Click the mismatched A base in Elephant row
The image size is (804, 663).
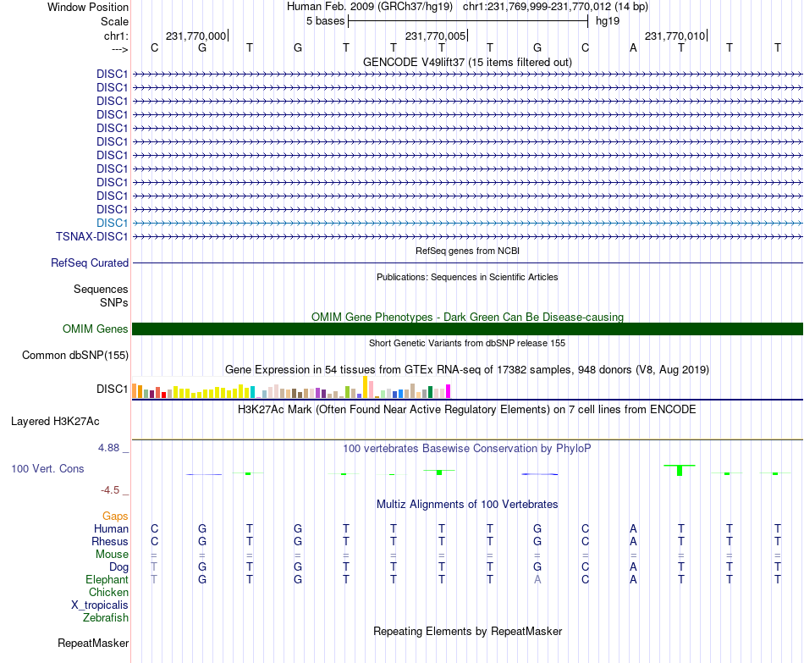537,579
